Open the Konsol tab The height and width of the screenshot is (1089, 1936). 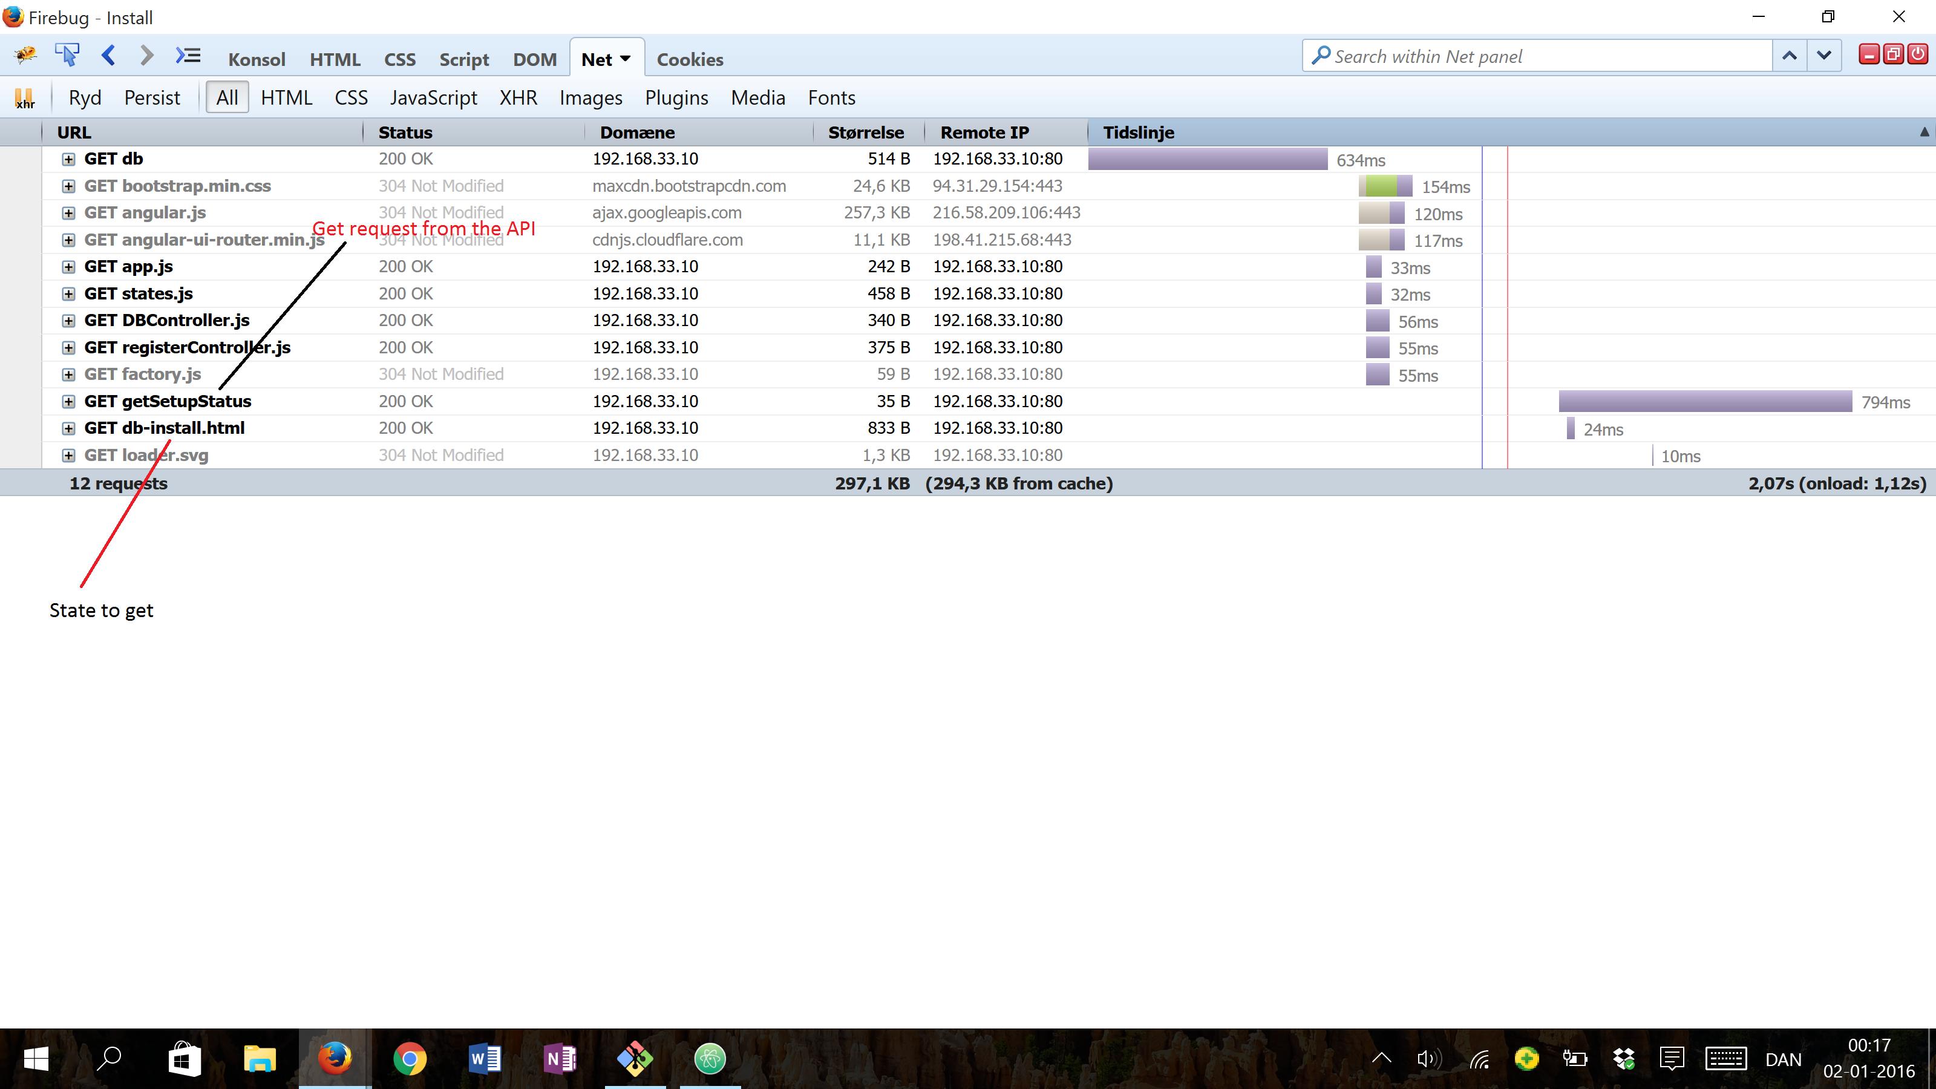coord(257,59)
